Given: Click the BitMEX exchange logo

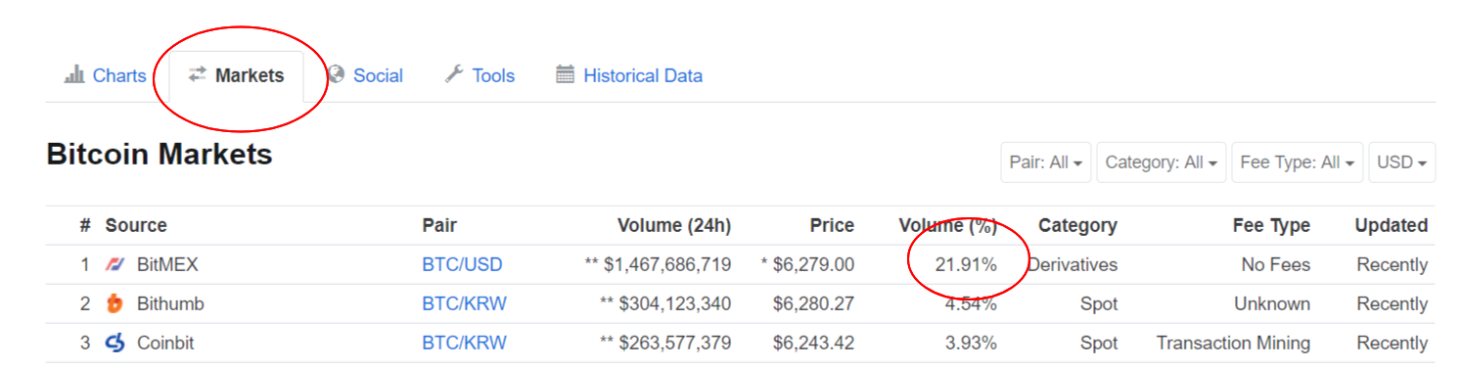Looking at the screenshot, I should point(115,264).
